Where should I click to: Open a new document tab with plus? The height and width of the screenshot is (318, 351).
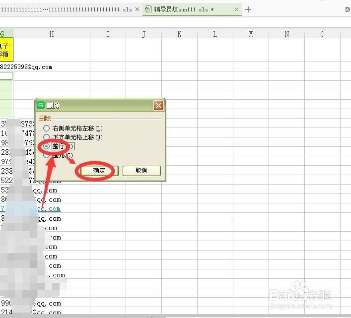tap(248, 9)
